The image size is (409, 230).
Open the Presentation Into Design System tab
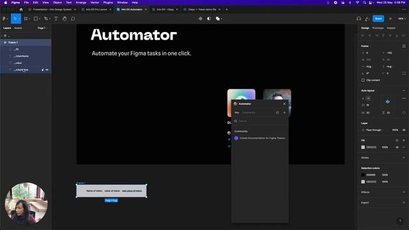coord(52,10)
